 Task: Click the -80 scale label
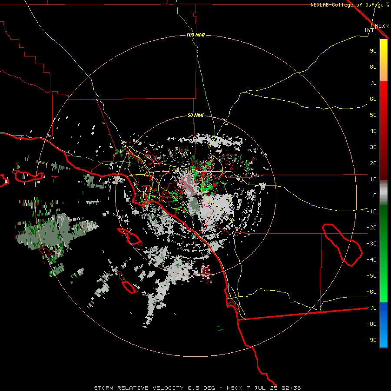point(371,324)
